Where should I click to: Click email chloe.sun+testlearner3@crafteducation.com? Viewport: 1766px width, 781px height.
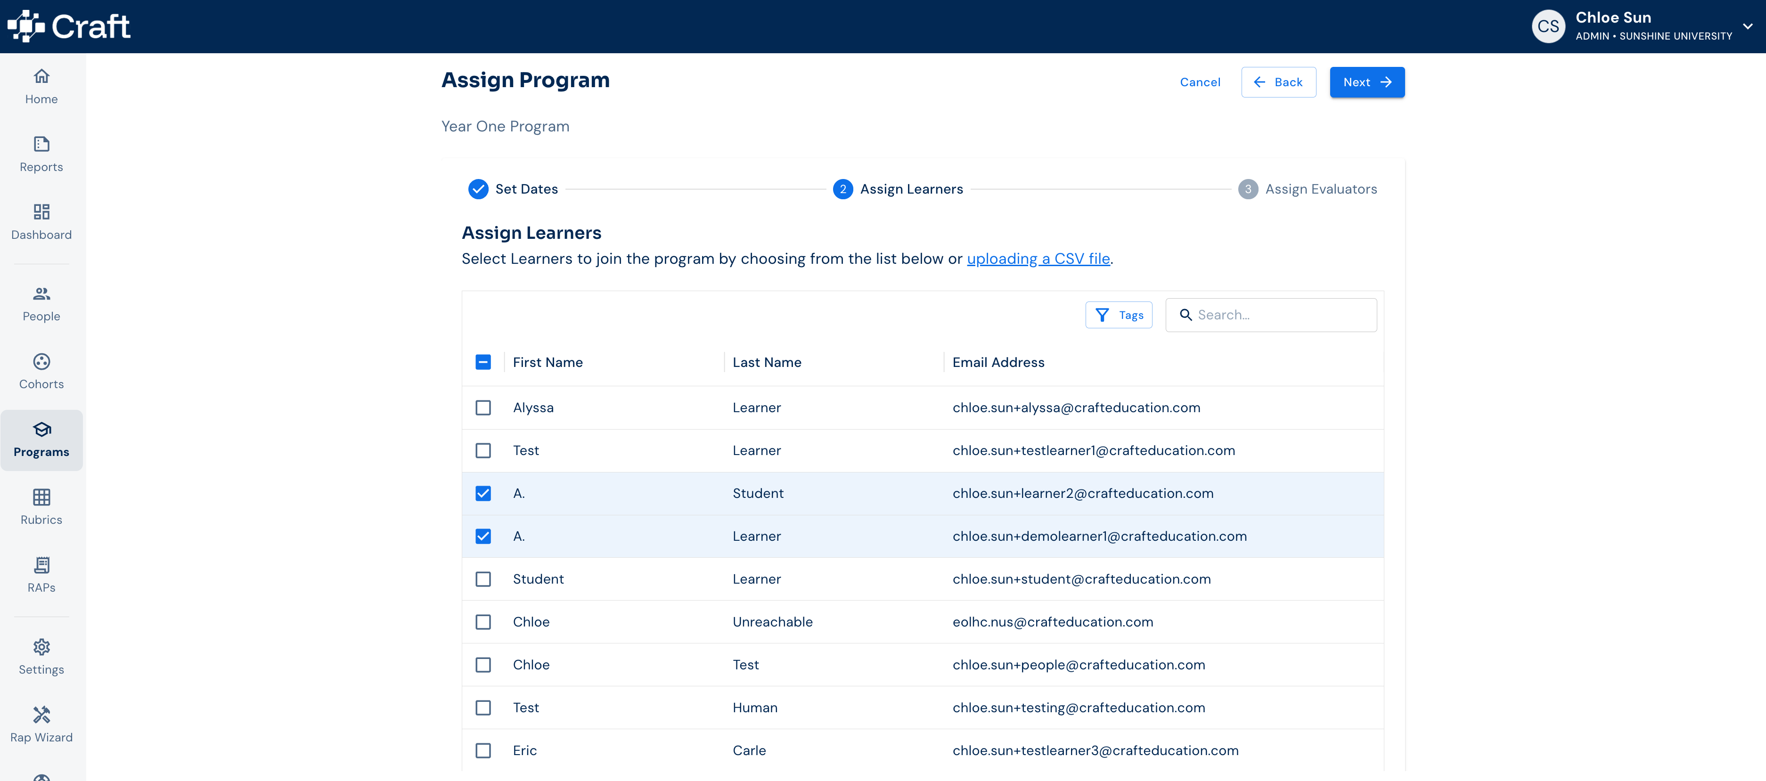click(x=1095, y=751)
